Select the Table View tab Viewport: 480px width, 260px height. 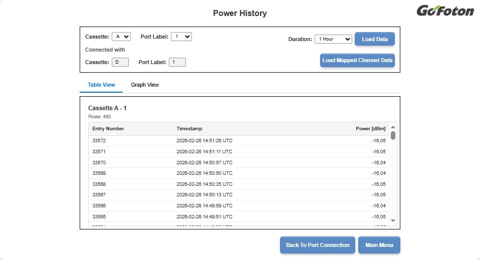tap(101, 85)
